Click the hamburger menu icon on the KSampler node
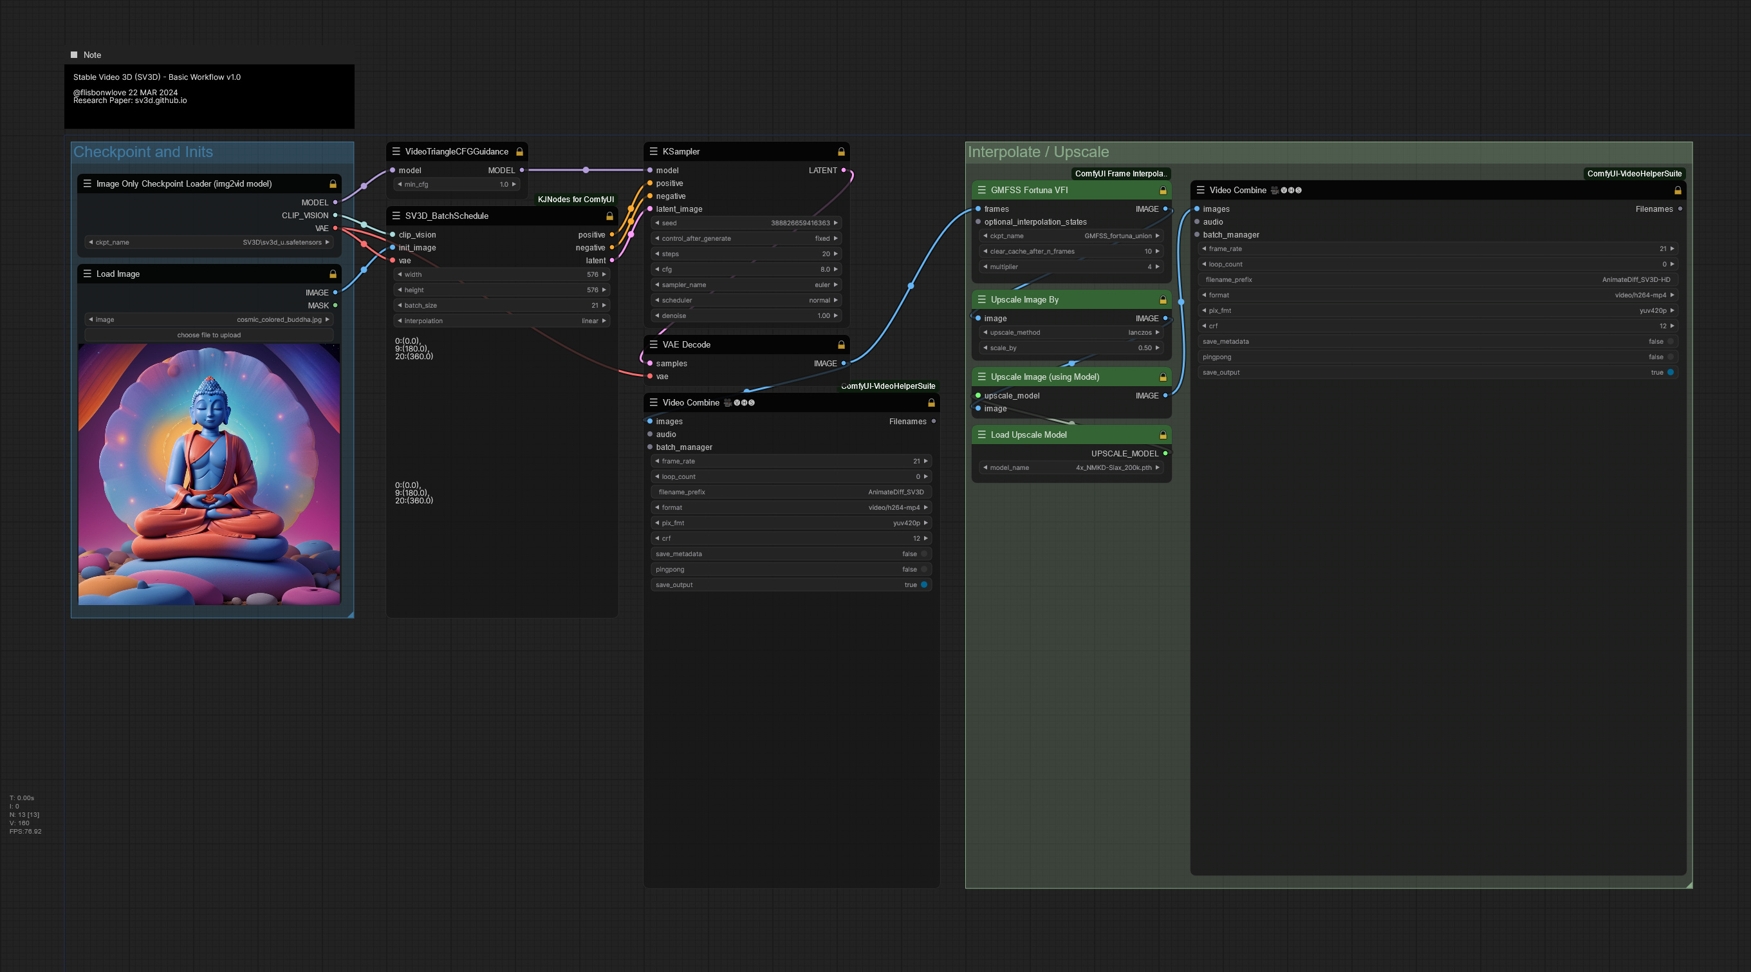Viewport: 1751px width, 972px height. (x=653, y=151)
